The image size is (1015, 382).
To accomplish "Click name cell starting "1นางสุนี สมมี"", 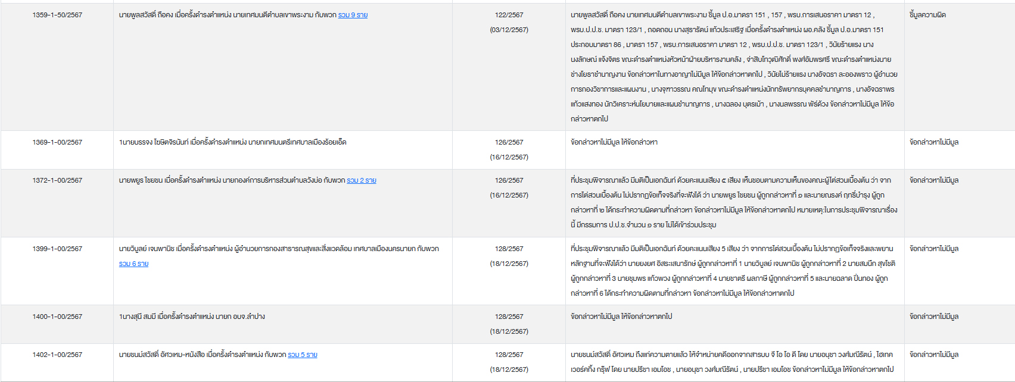I will [192, 317].
